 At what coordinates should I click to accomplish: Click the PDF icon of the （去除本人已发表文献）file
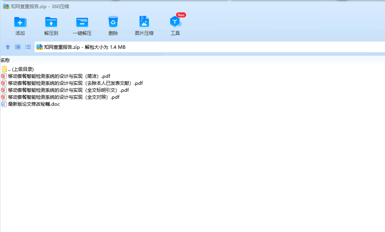3,83
